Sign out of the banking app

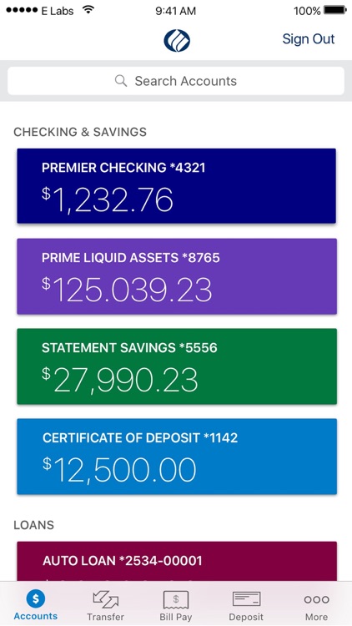coord(309,39)
